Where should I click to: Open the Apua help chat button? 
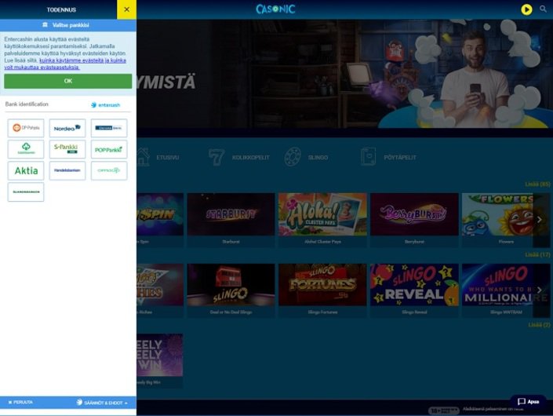(528, 401)
